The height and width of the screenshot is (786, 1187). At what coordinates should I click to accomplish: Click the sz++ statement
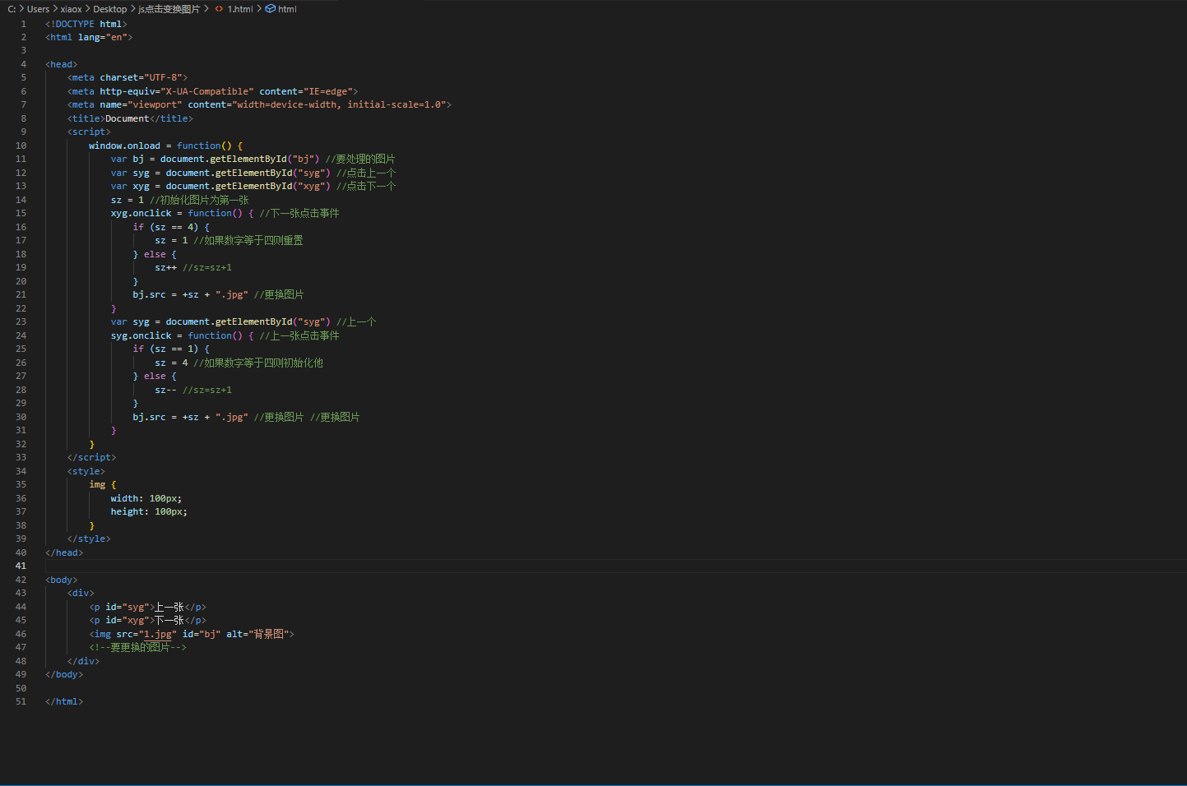tap(165, 267)
